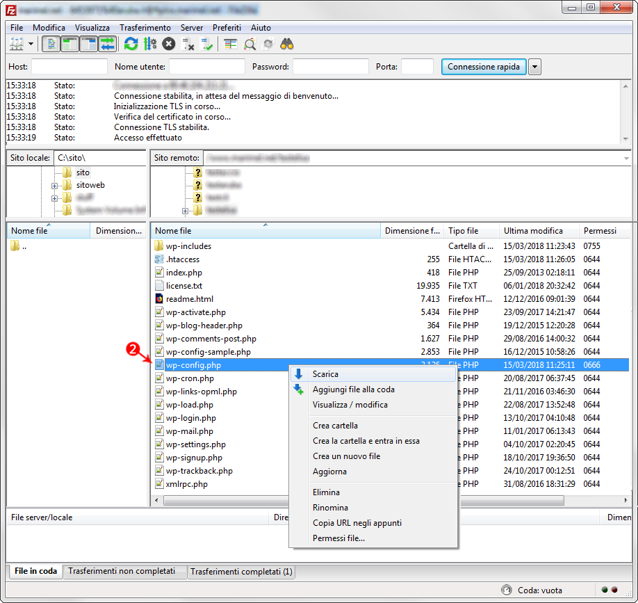Viewport: 638px width, 603px height.
Task: Toggle the message log view
Action: coord(51,44)
